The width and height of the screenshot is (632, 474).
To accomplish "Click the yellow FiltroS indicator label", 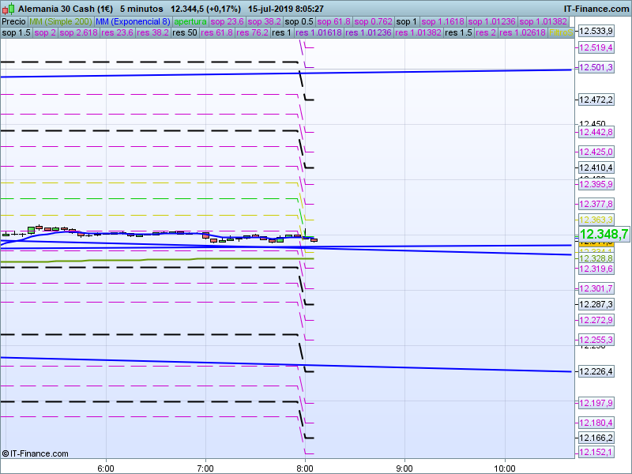I will tap(561, 33).
